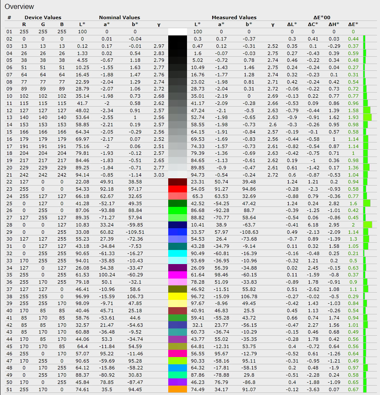380x395 pixels.
Task: Click row number 40 in the # column
Action: 9,311
